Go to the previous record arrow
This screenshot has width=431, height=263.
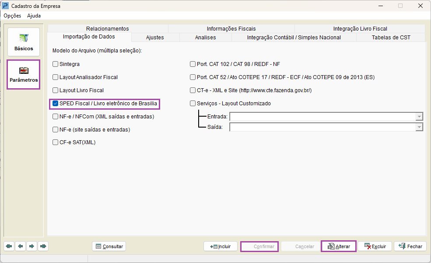pos(20,246)
